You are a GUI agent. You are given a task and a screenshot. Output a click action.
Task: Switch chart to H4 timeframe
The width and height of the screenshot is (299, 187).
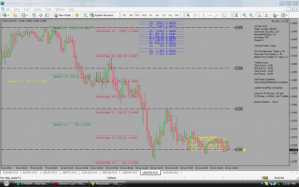[157, 15]
